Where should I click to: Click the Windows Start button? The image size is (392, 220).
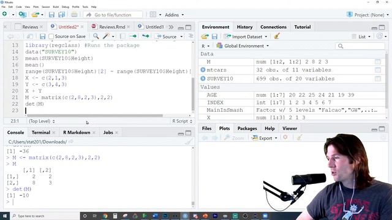tap(5, 216)
